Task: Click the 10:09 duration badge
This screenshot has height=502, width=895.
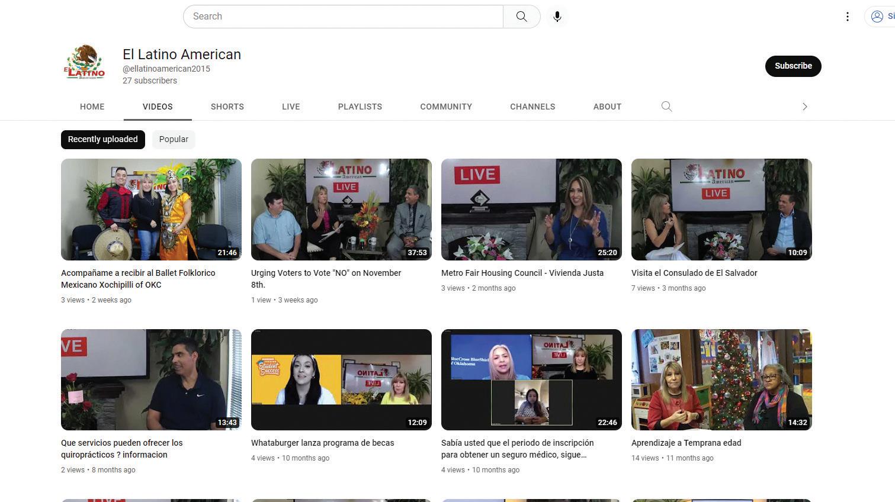Action: coord(797,253)
